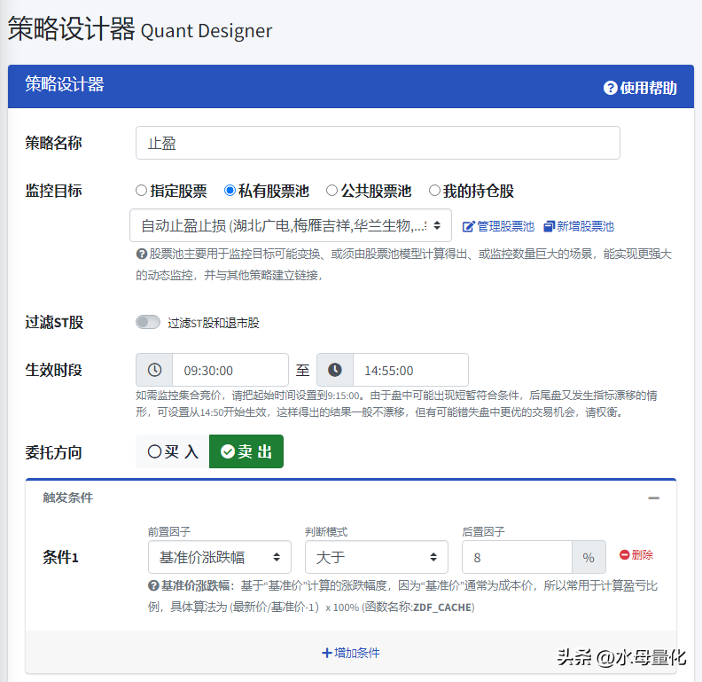Click the start time field 09:30:00

(x=230, y=370)
